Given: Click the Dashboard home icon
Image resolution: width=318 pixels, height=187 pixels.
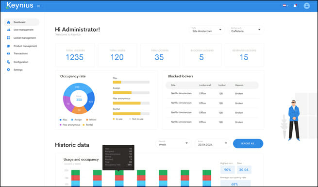Looking at the screenshot, I should click(8, 22).
